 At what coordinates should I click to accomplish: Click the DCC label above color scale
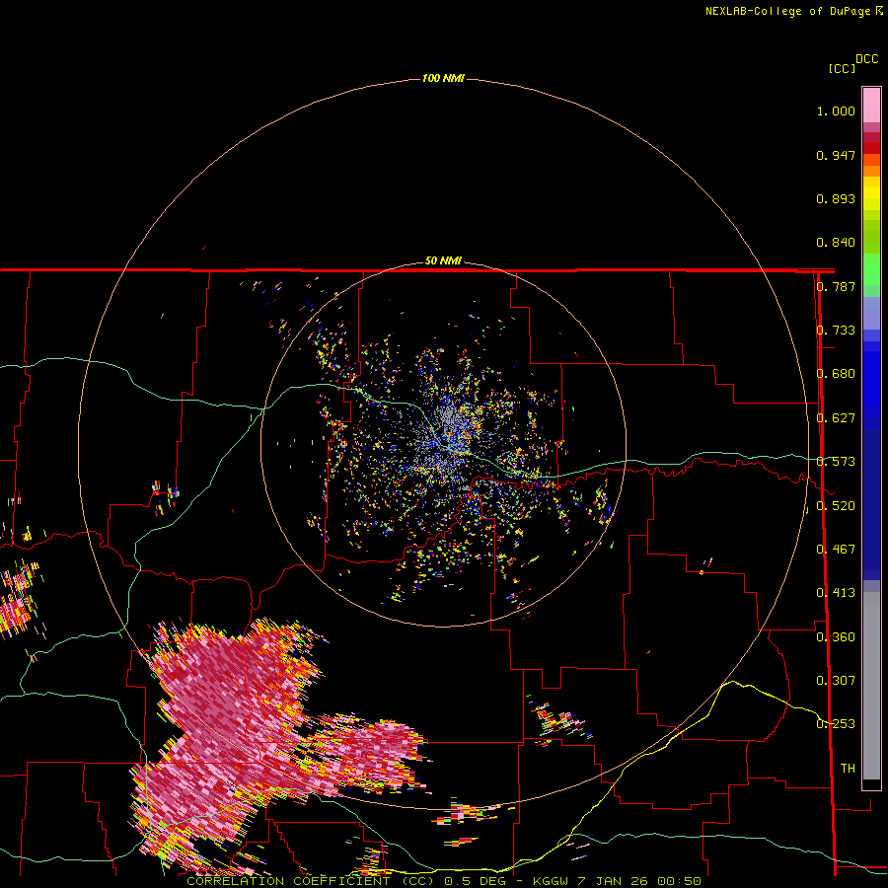pyautogui.click(x=866, y=59)
